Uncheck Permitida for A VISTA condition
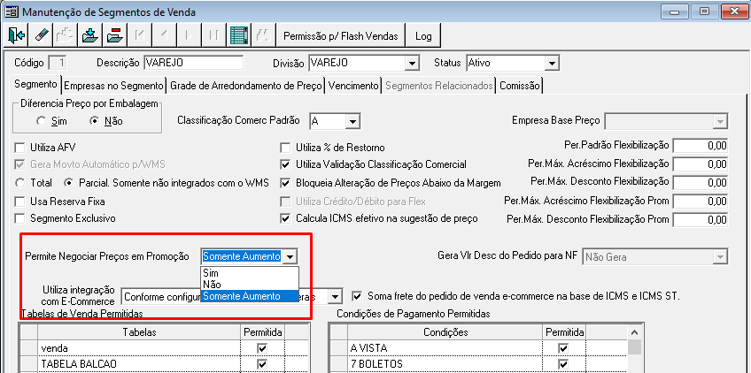Viewport: 751px width, 373px height. click(563, 348)
